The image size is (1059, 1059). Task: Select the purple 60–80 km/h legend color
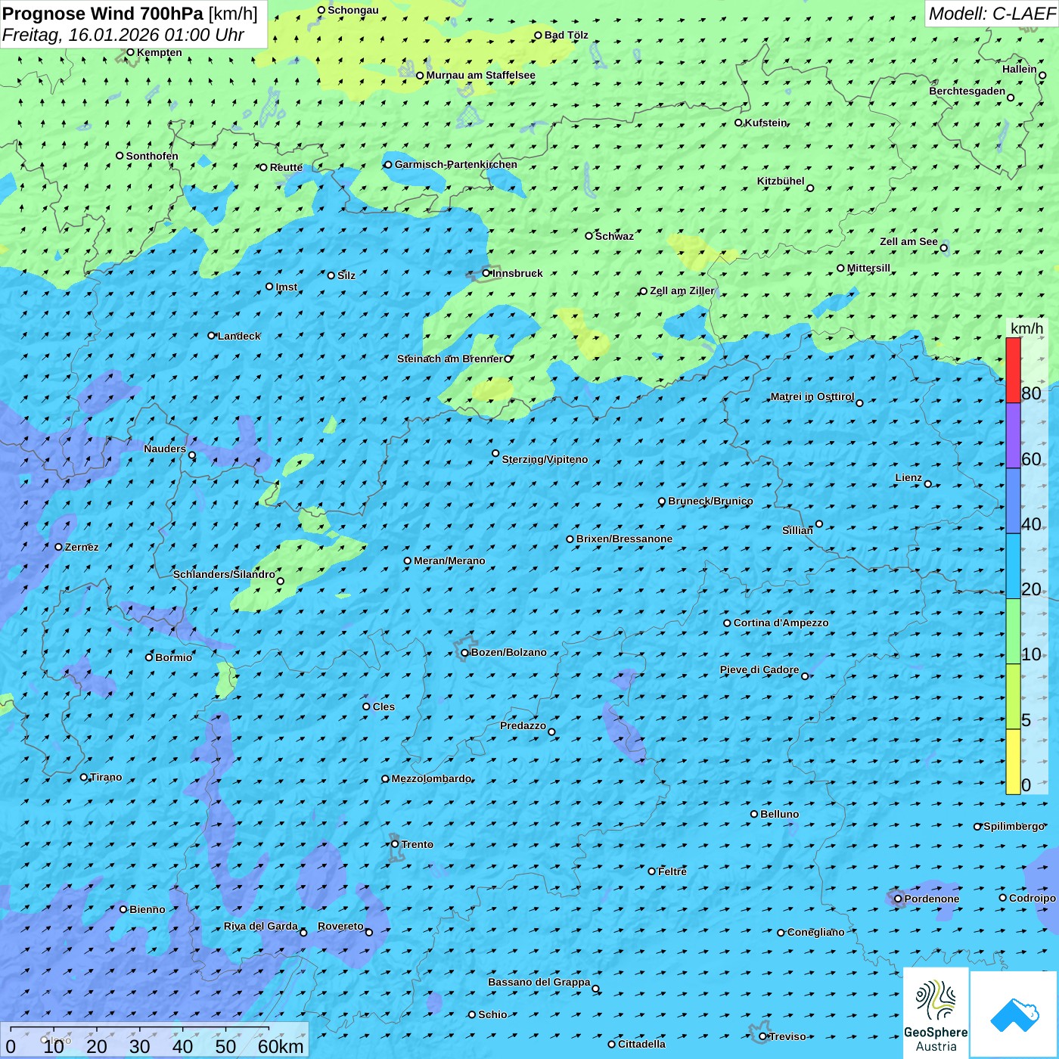click(1013, 436)
